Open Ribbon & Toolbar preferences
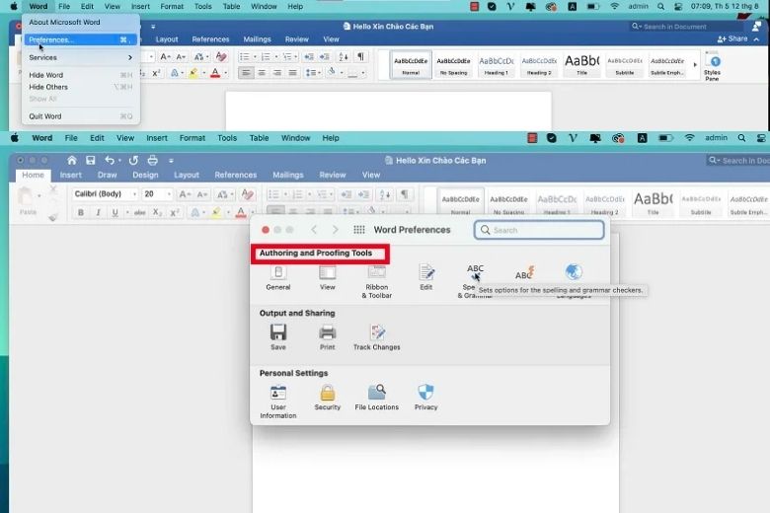Screen dimensions: 770x513 377,282
